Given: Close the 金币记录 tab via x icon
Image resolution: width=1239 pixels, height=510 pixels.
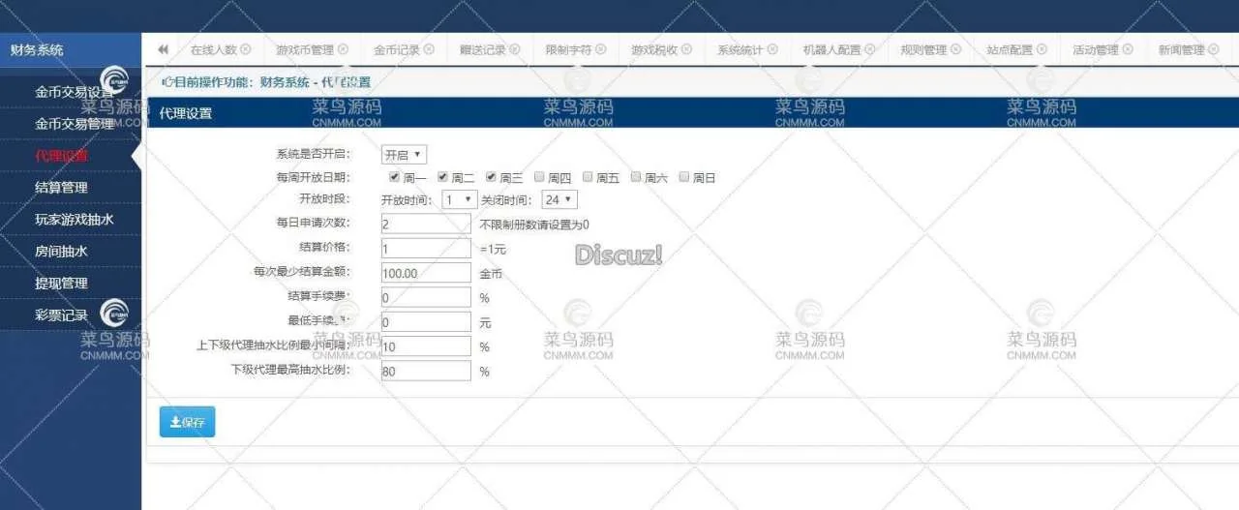Looking at the screenshot, I should click(428, 49).
